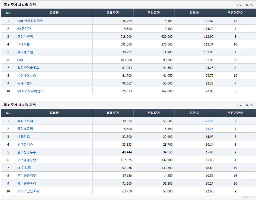This screenshot has width=259, height=201.
Task: Open the 크래프톤 stock link
Action: point(24,44)
